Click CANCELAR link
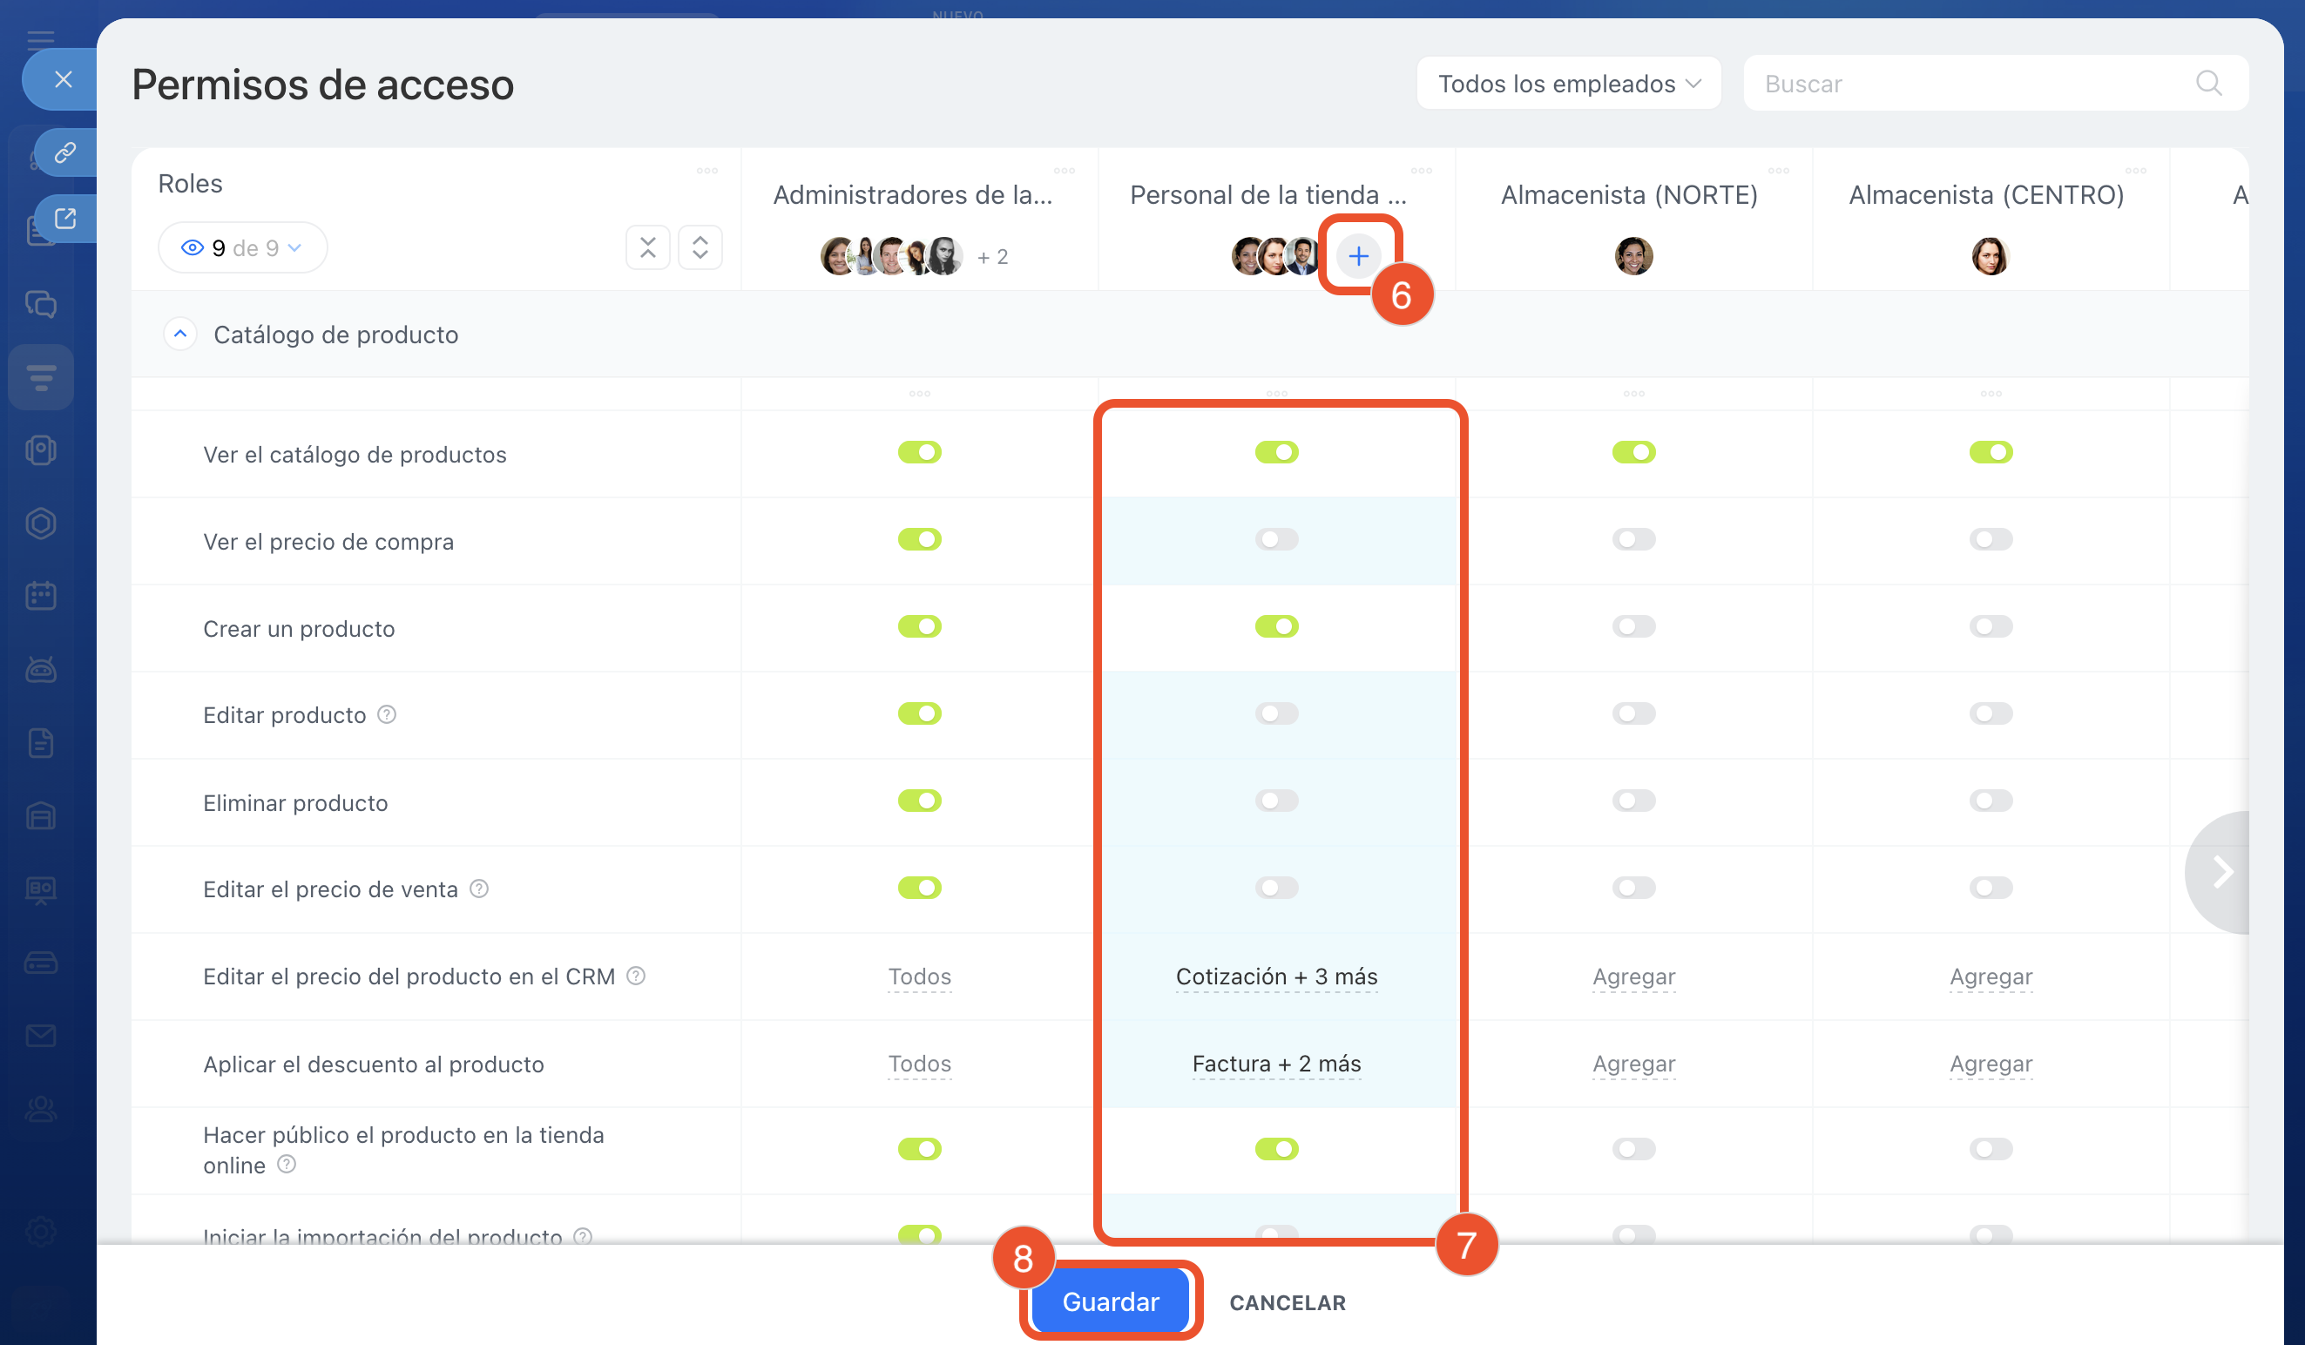This screenshot has width=2305, height=1345. (x=1287, y=1302)
